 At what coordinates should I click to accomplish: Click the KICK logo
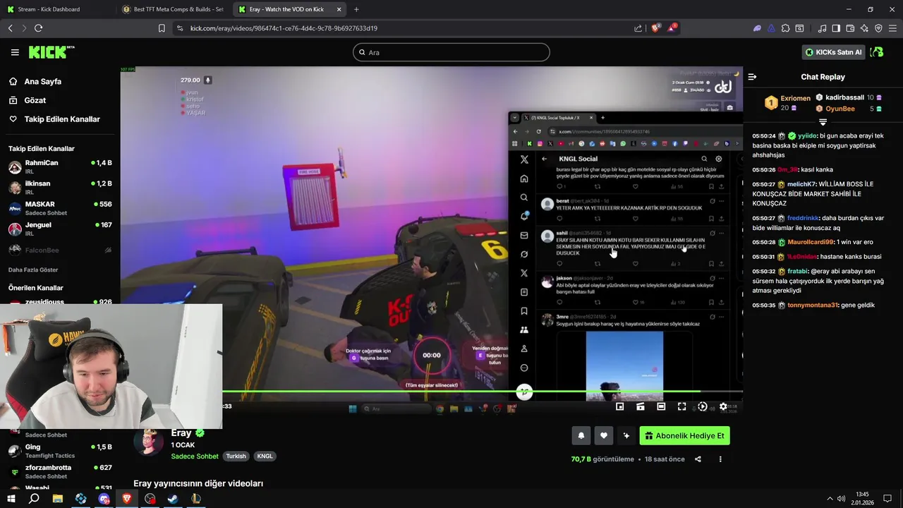coord(51,52)
